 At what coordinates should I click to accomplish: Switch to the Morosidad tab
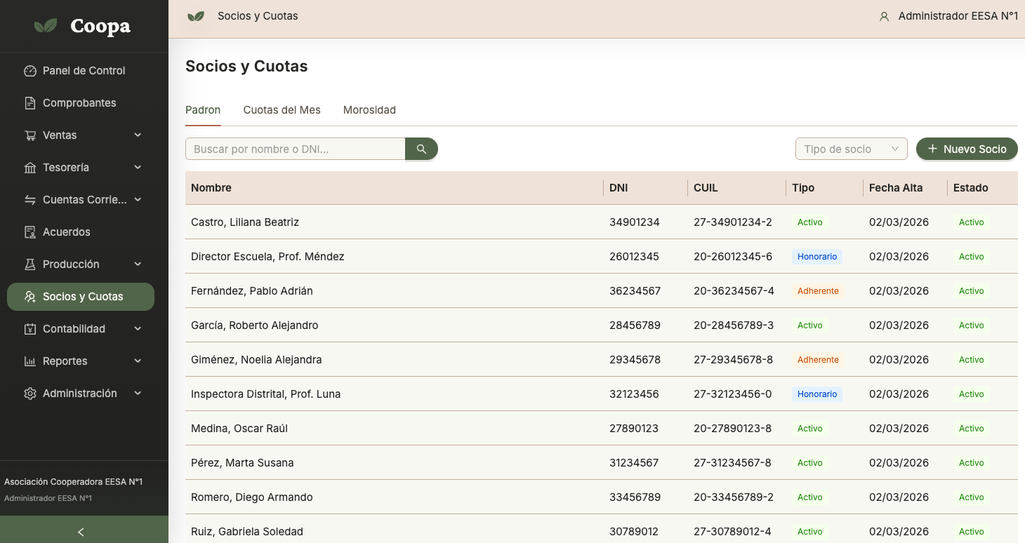pos(369,110)
